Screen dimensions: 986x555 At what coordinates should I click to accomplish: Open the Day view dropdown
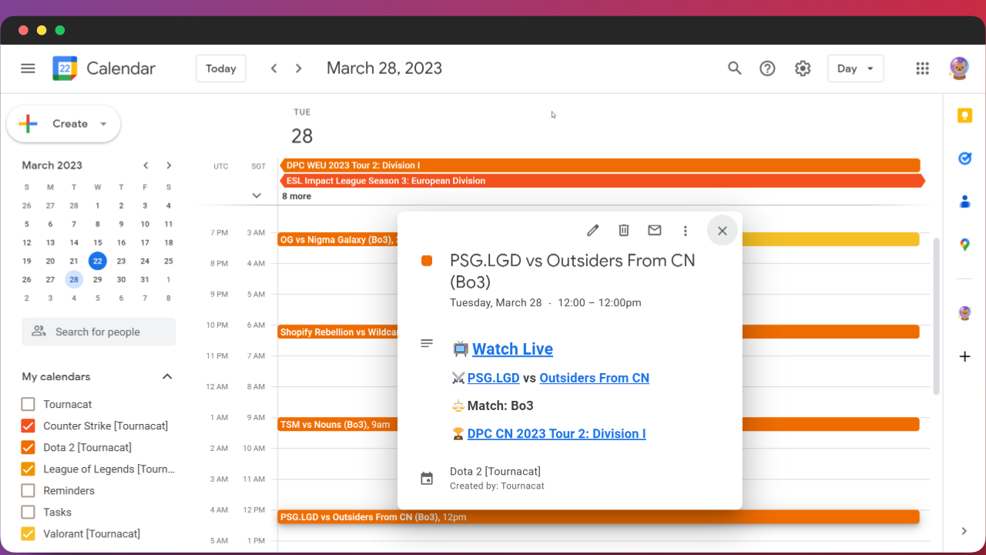point(855,68)
